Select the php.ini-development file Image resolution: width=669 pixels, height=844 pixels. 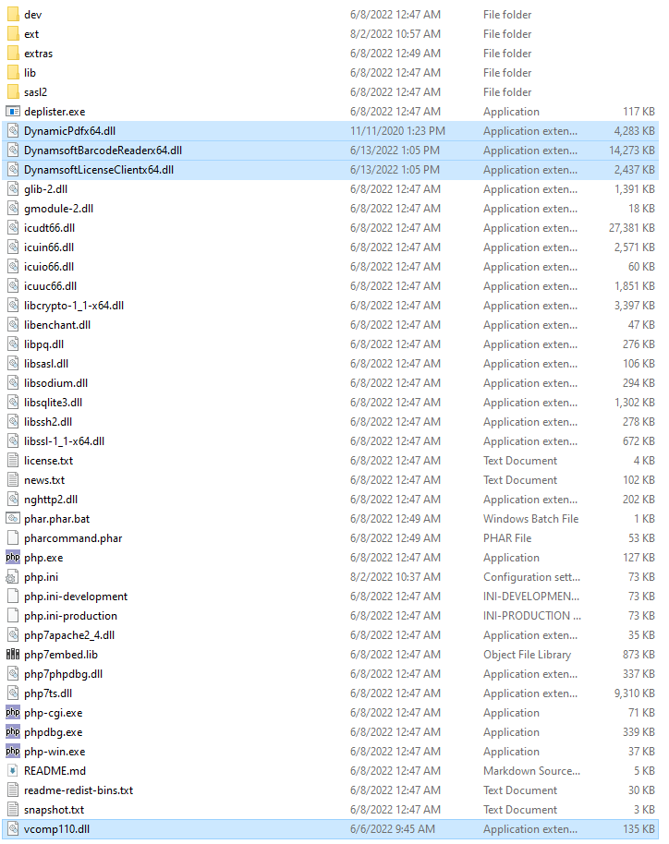pyautogui.click(x=76, y=597)
